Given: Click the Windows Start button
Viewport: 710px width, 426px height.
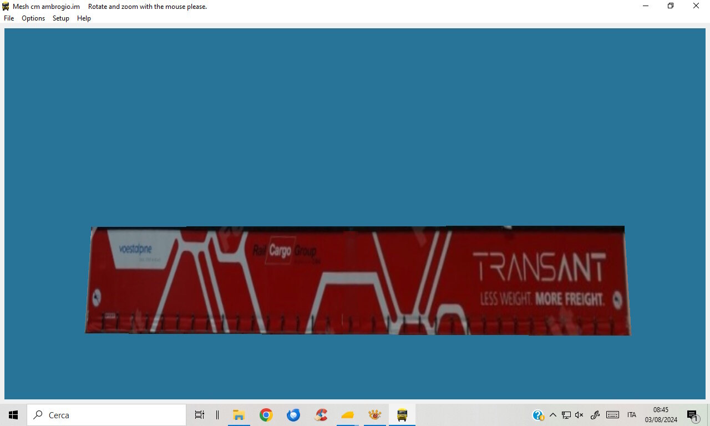Looking at the screenshot, I should [x=13, y=415].
